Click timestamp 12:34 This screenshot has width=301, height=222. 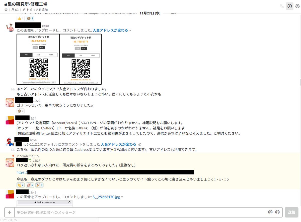click(33, 118)
